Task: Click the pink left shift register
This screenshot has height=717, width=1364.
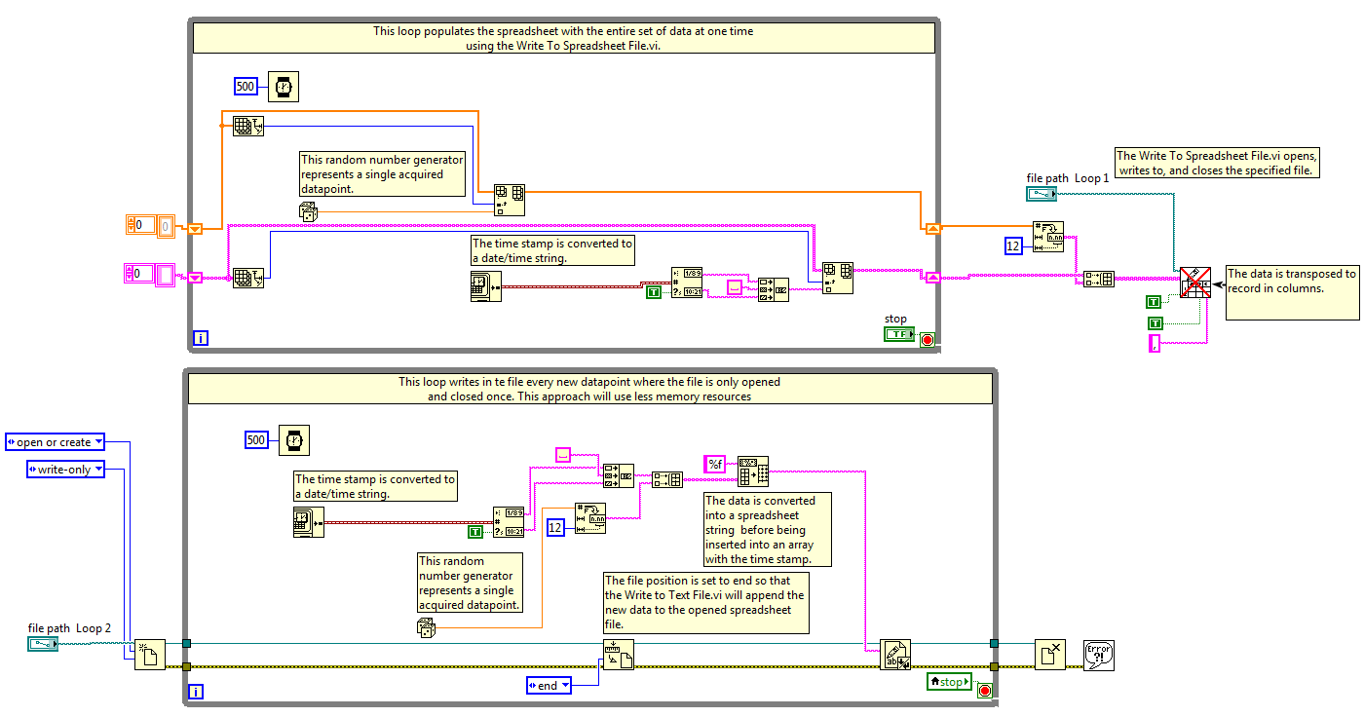Action: [195, 278]
